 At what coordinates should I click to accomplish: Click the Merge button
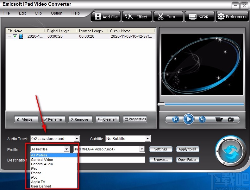click(x=26, y=119)
